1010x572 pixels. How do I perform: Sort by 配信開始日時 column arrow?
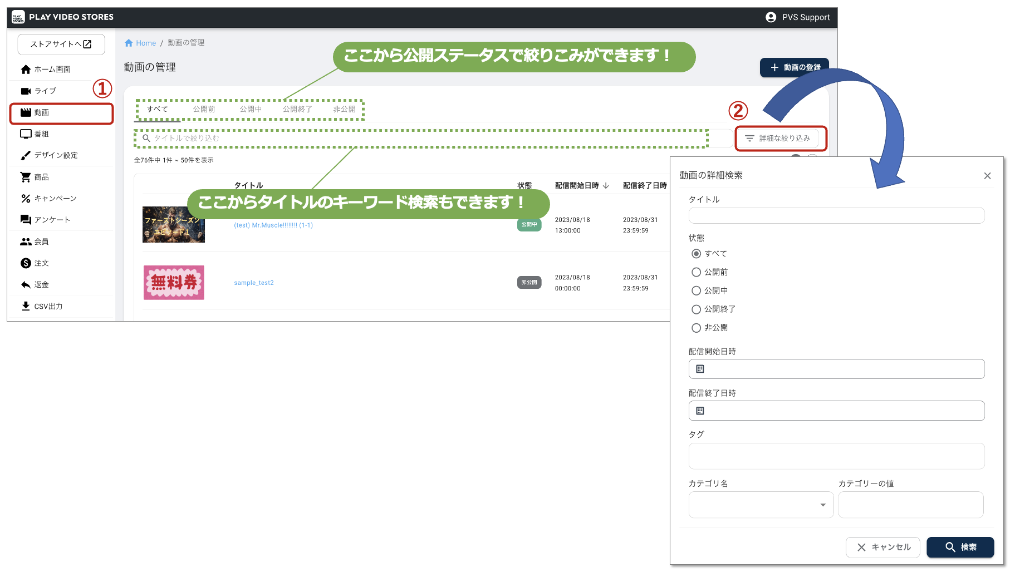(x=606, y=185)
